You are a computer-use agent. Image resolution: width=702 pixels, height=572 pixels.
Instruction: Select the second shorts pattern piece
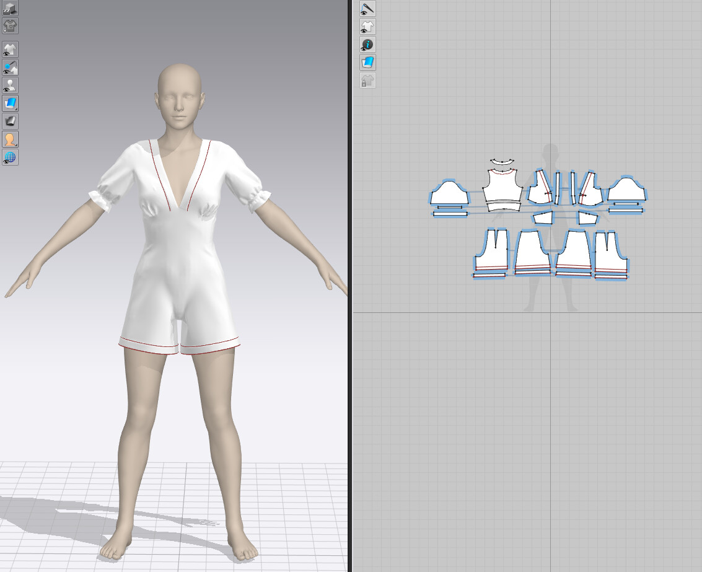click(x=533, y=252)
